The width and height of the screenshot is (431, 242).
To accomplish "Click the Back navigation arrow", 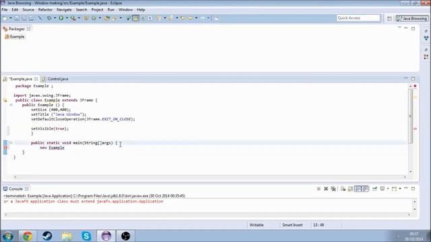I will (191, 18).
